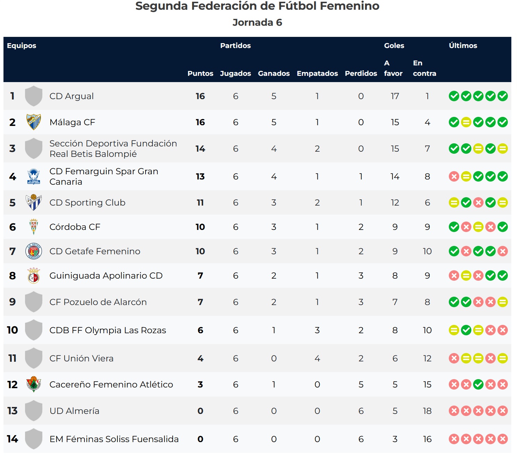
Task: Click the "Jornada 6" subtitle
Action: 257,22
